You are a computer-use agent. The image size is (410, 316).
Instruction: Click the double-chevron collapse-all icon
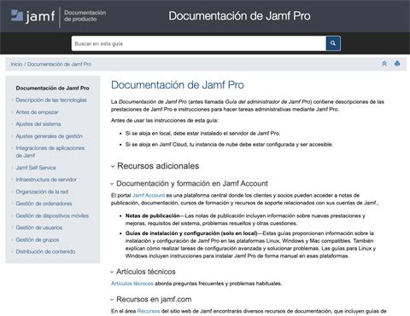pyautogui.click(x=384, y=64)
